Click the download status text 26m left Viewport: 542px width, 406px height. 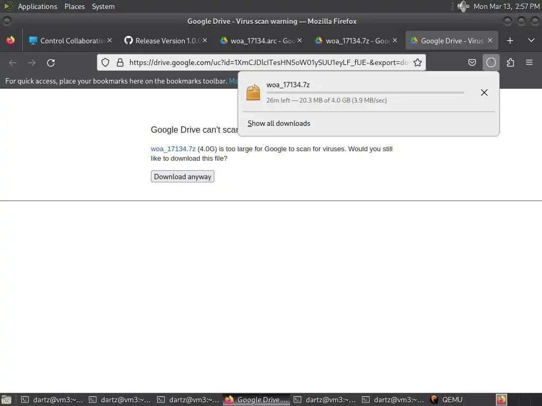327,100
